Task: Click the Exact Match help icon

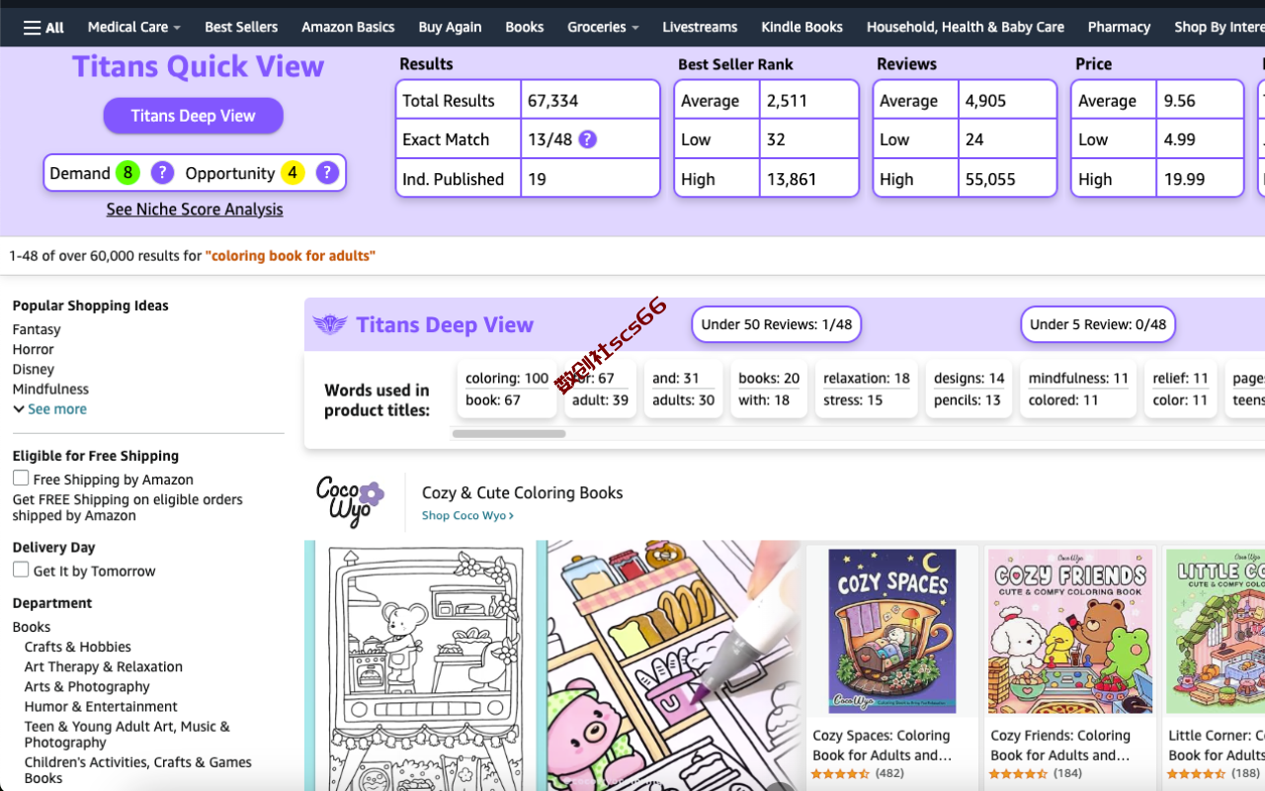Action: (587, 139)
